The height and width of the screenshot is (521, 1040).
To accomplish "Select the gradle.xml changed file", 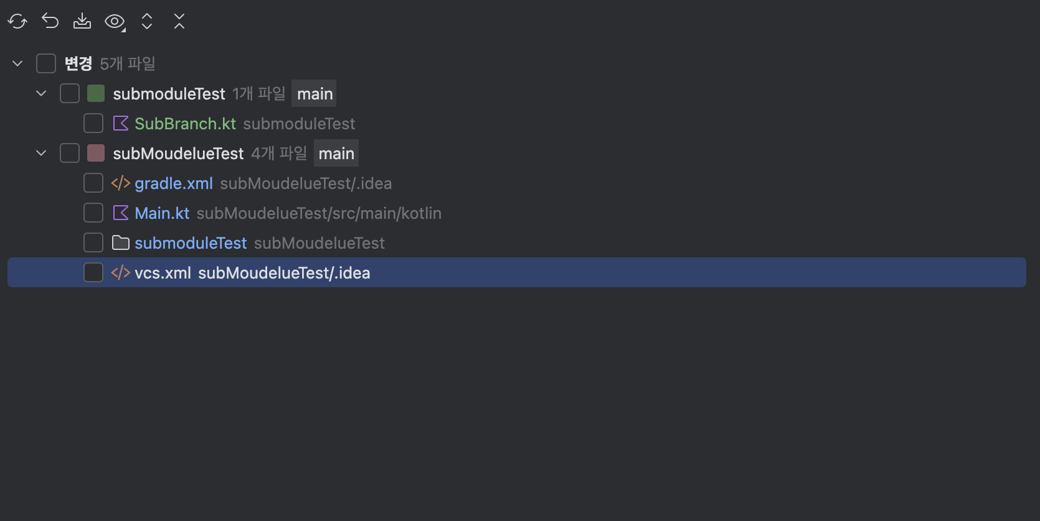I will pyautogui.click(x=174, y=183).
